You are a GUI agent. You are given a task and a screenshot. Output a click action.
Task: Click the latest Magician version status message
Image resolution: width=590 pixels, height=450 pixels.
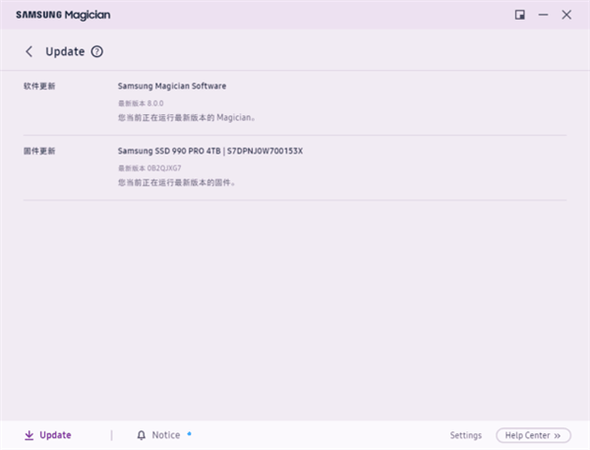click(x=187, y=117)
